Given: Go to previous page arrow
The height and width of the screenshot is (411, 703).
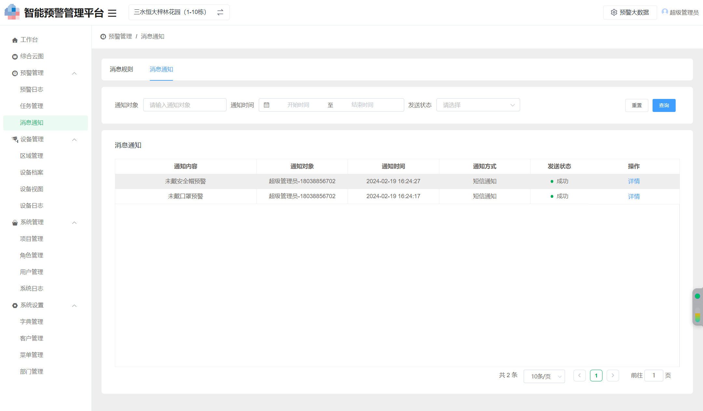Looking at the screenshot, I should pos(580,376).
